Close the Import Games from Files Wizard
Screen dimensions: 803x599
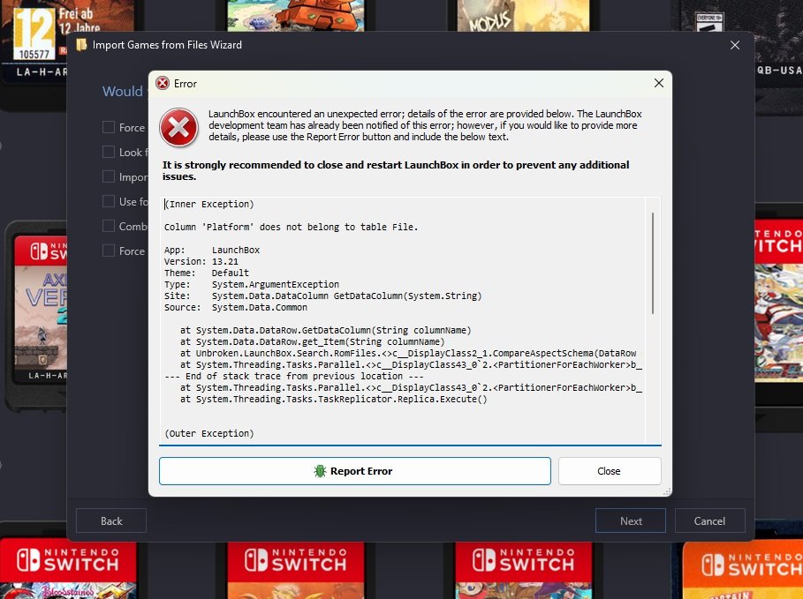[x=735, y=45]
